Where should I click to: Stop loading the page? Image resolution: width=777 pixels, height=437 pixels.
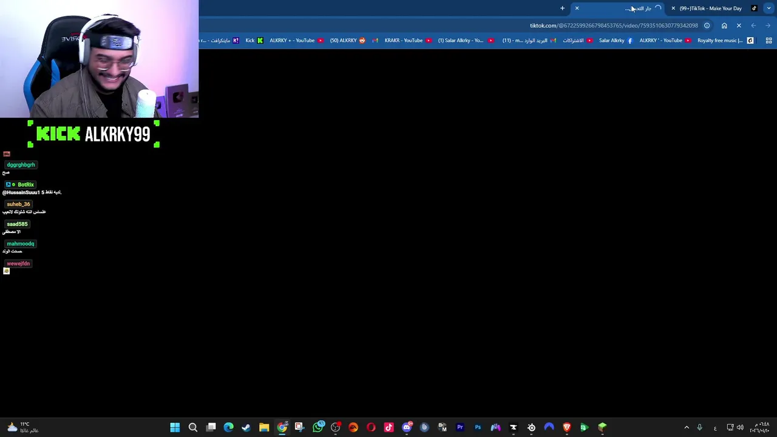(739, 25)
